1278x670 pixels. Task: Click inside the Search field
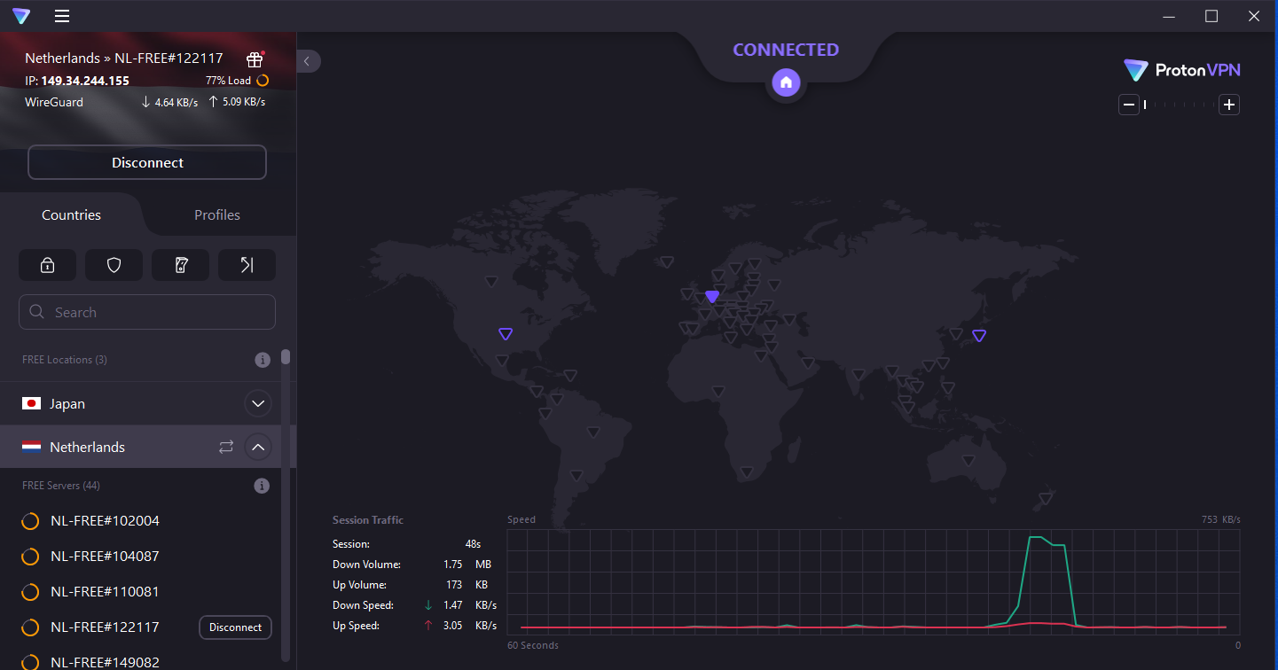coord(146,312)
